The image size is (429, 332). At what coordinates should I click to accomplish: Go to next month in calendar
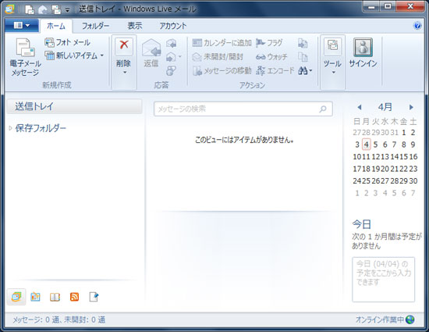411,107
